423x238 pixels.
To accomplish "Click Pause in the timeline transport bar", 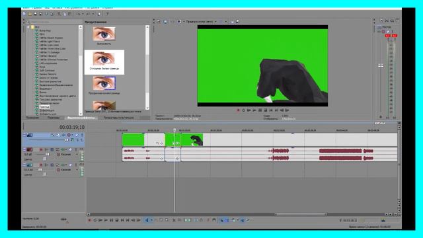I will pyautogui.click(x=112, y=220).
